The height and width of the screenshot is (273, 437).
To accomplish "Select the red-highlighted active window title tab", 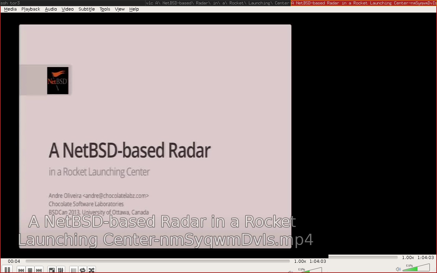I will coord(364,3).
